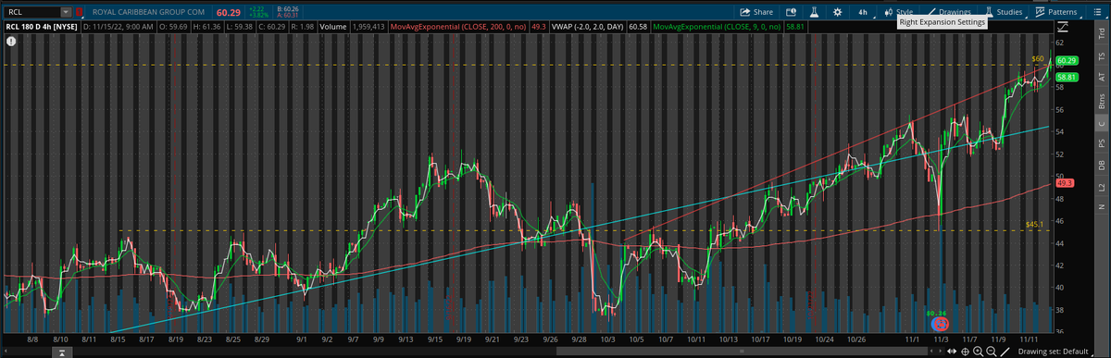Open the N sidebar tab
1111x358 pixels.
[1102, 207]
